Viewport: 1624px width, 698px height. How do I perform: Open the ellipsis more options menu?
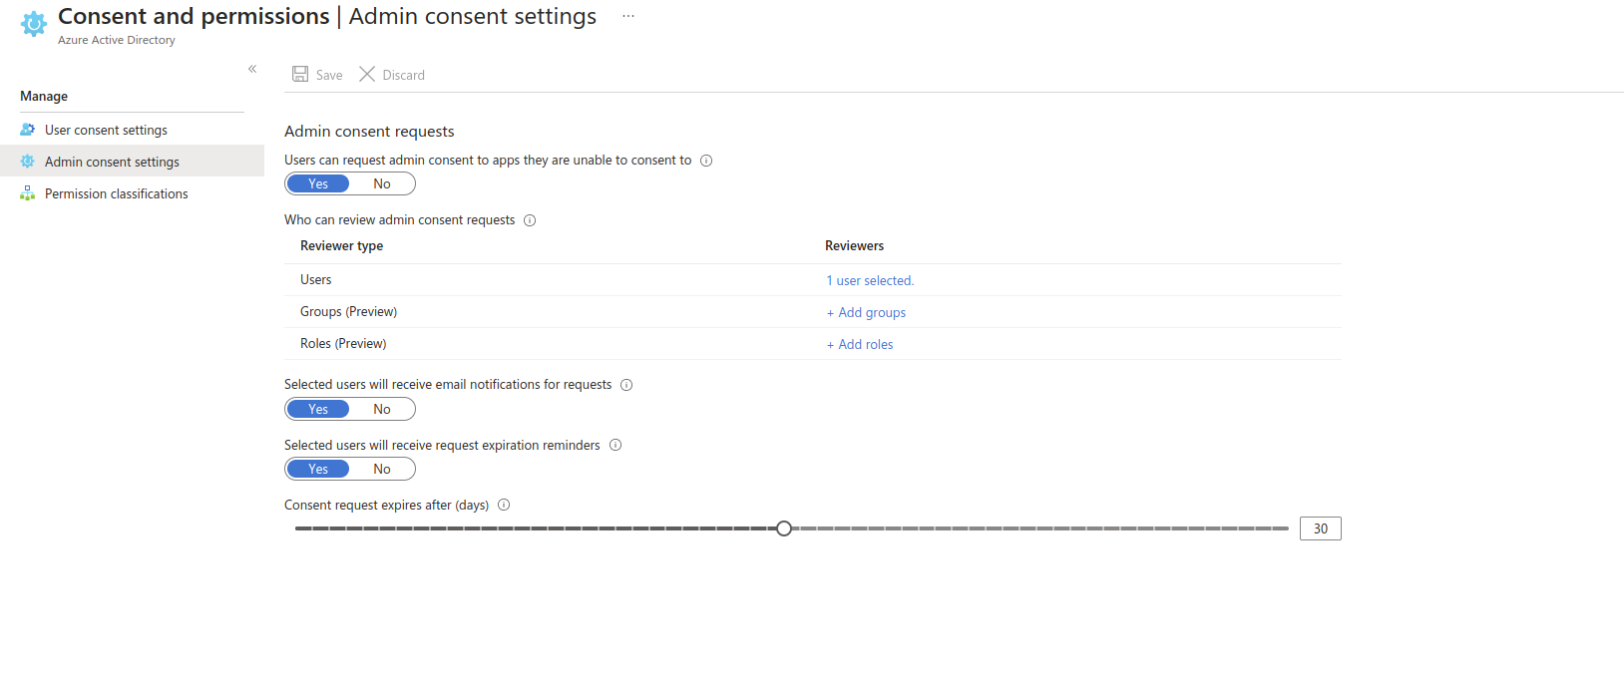pyautogui.click(x=628, y=17)
